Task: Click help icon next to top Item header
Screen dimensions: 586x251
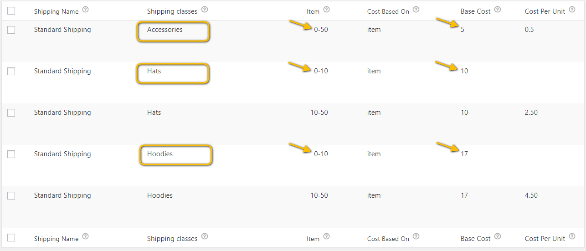Action: pos(326,9)
